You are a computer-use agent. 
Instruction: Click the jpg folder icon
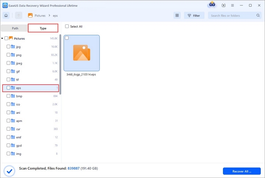click(x=13, y=47)
